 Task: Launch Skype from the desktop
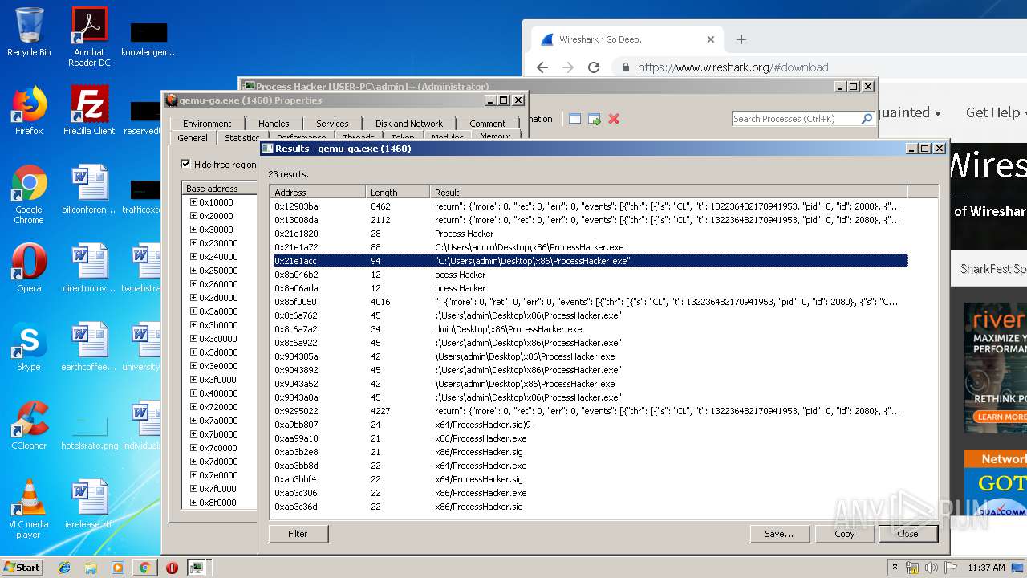click(x=29, y=347)
